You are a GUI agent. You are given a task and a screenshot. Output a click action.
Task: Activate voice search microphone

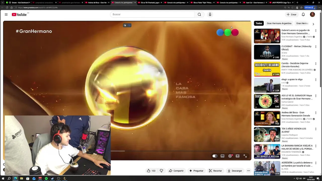[x=210, y=14]
